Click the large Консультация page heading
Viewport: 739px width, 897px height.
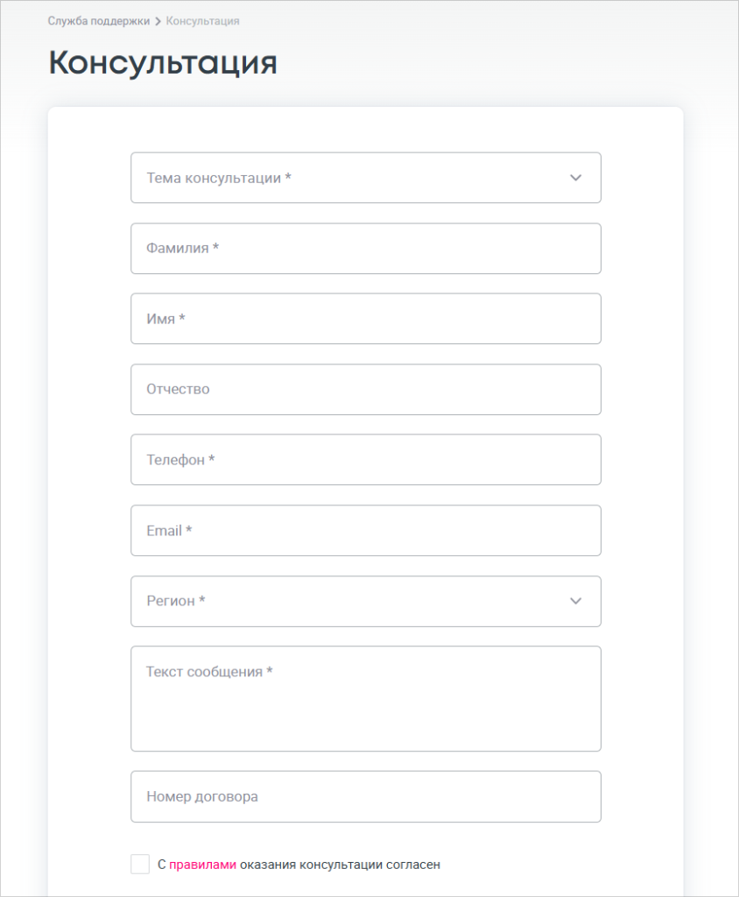[x=163, y=63]
